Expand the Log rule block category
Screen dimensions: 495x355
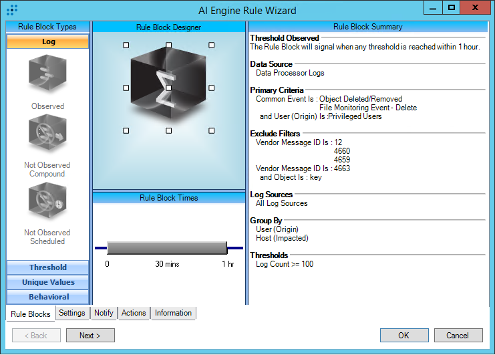point(47,41)
